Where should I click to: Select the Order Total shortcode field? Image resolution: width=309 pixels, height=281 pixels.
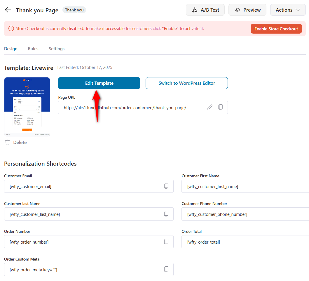pos(245,242)
